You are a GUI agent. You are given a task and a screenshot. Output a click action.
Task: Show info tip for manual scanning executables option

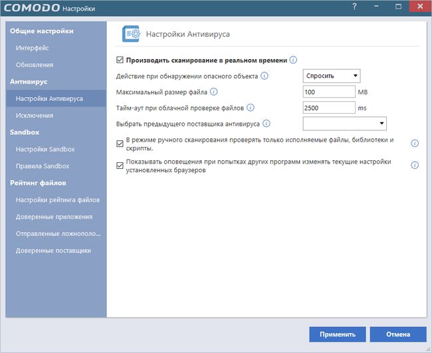pyautogui.click(x=415, y=144)
